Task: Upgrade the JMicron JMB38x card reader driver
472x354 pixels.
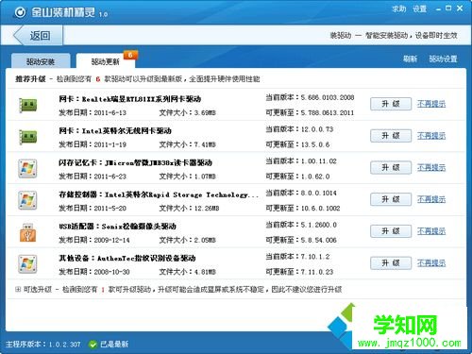Action: [x=391, y=168]
